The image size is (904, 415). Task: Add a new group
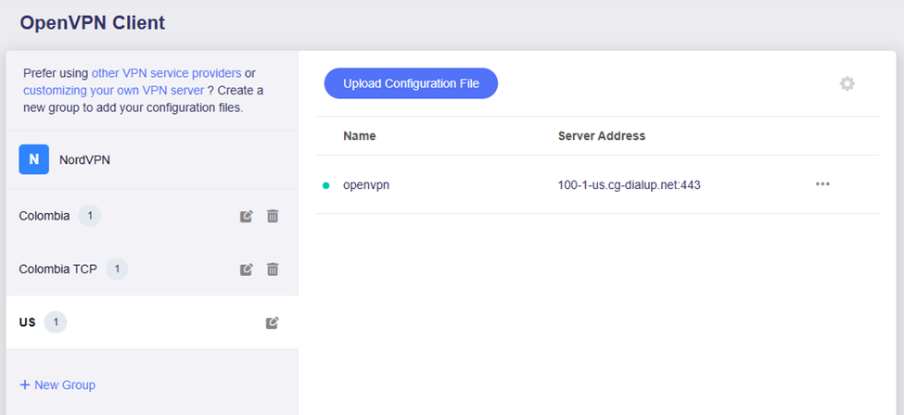click(x=57, y=384)
